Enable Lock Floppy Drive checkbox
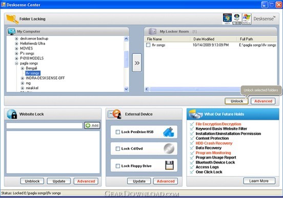283x198 pixels. (118, 166)
